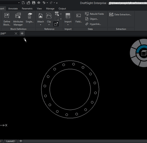Click the Data group label
Viewport: 147px width, 143px height.
(x=90, y=29)
